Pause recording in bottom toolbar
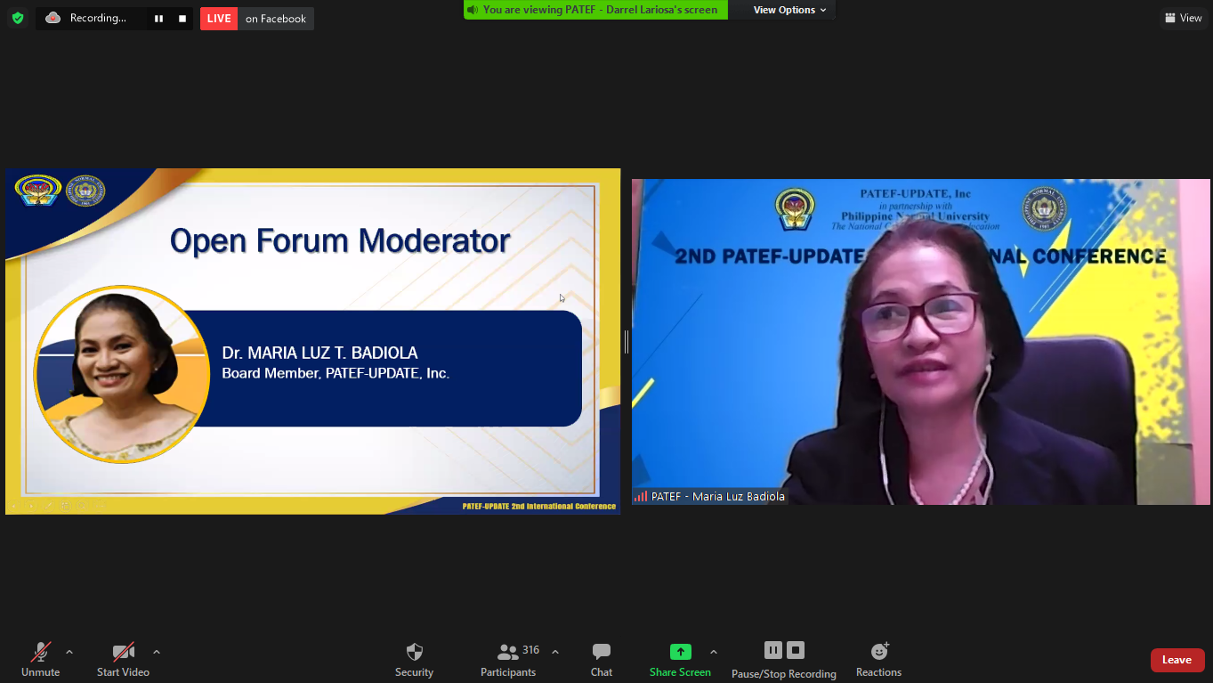The width and height of the screenshot is (1213, 683). (x=772, y=650)
